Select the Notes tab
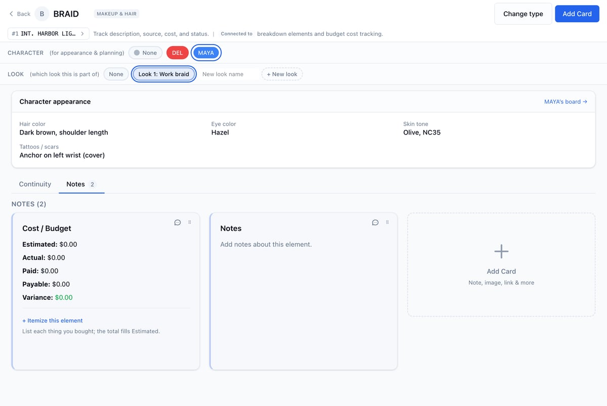Screen dimensions: 607x406 click(x=81, y=184)
